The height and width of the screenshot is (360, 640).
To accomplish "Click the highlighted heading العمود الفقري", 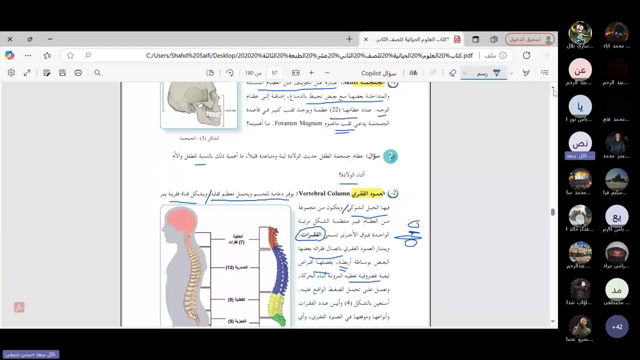I will coord(368,193).
